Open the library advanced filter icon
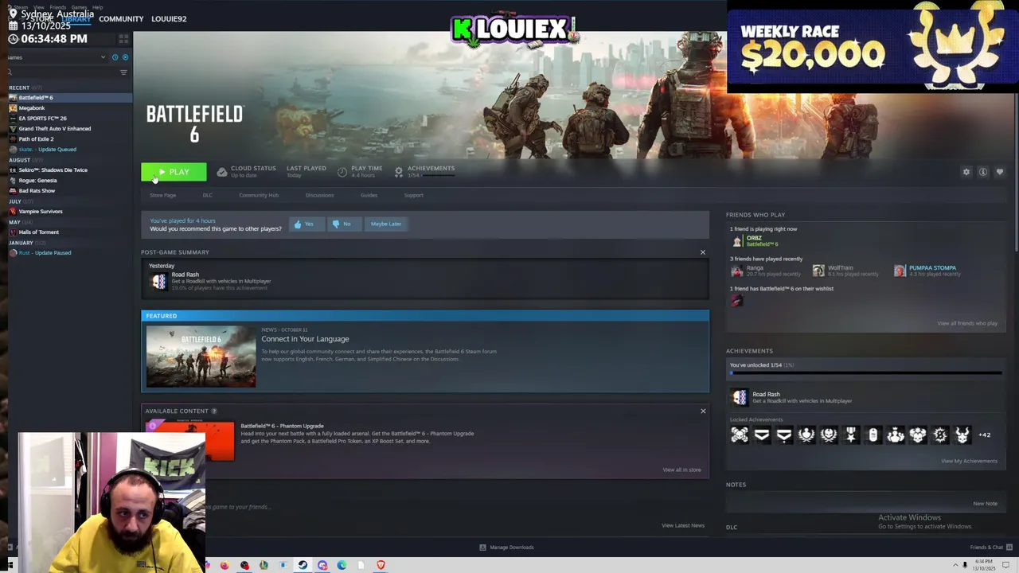1019x573 pixels. coord(123,72)
